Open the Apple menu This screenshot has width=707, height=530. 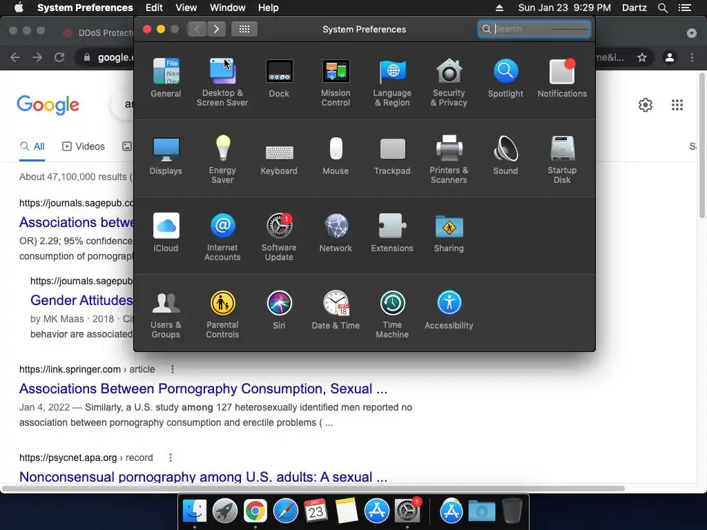pos(19,8)
